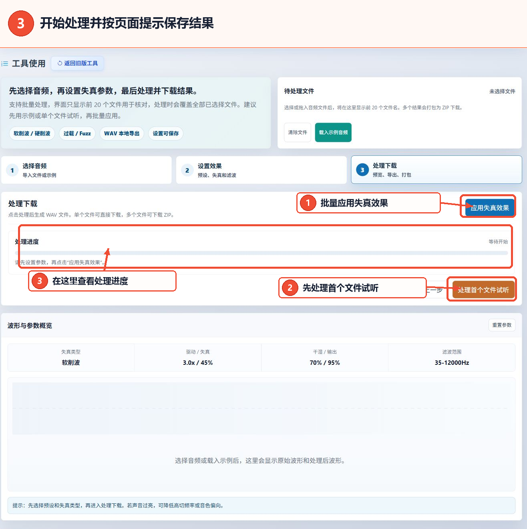Click the 处理进度 progress bar

[261, 253]
